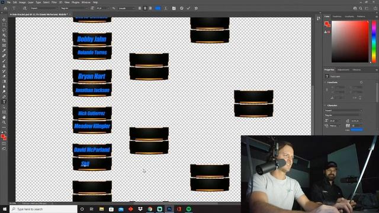
Task: Open the font family dropdown in options bar
Action: tap(44, 8)
